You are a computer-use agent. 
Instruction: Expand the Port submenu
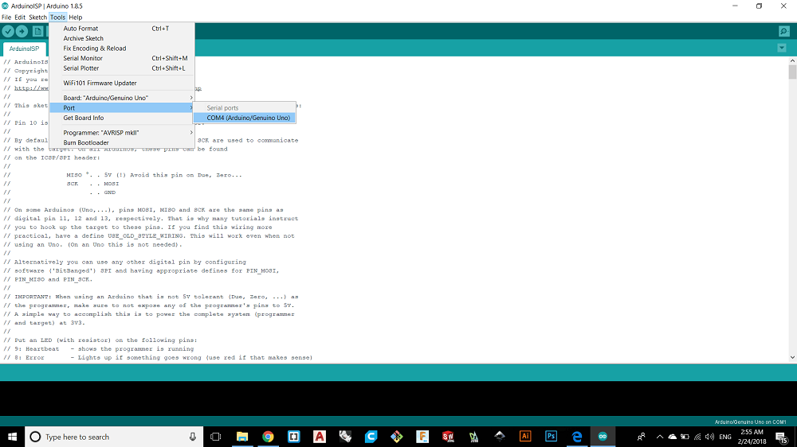tap(121, 107)
